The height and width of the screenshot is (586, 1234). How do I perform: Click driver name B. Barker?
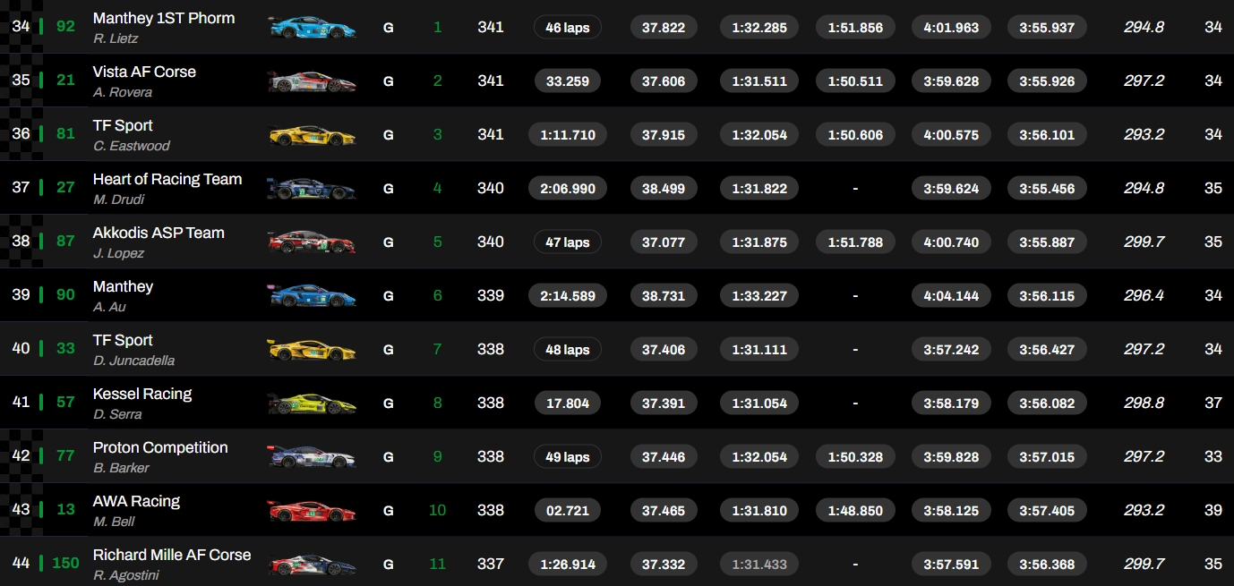point(122,468)
